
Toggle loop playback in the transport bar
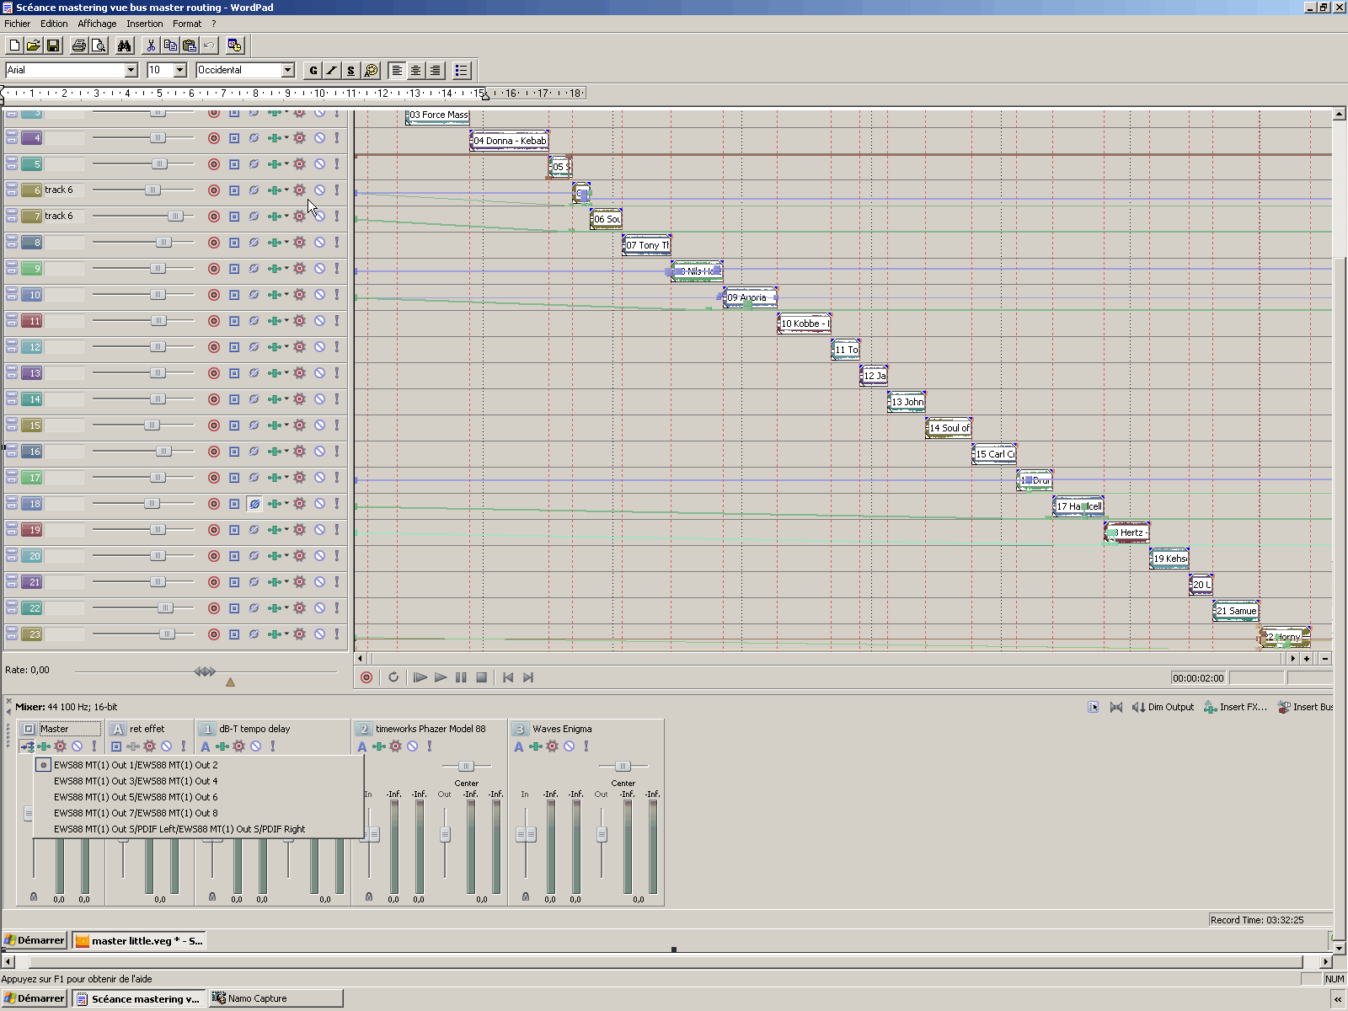[x=393, y=677]
